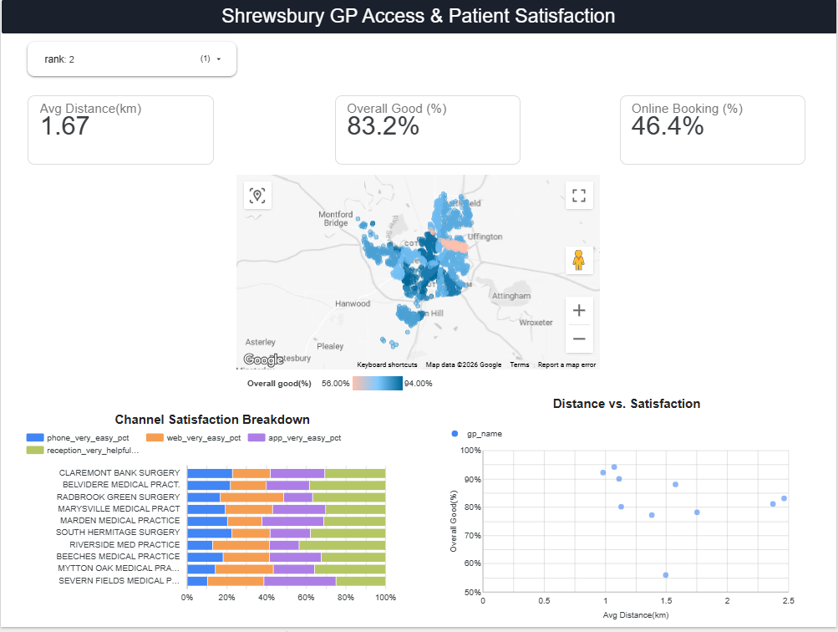Click the gp_name legend dot
Screen dimensions: 838x632
coord(455,434)
